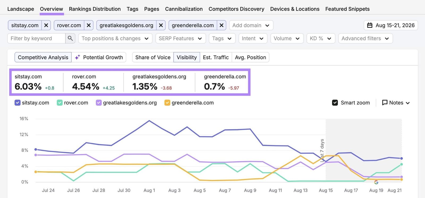
Task: Select Competitive Analysis view
Action: [43, 57]
